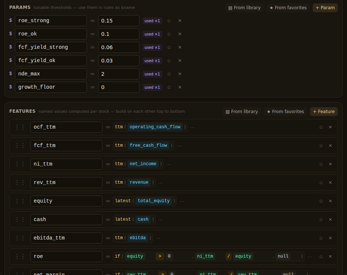The width and height of the screenshot is (347, 275).
Task: Add a new Param
Action: tap(325, 8)
